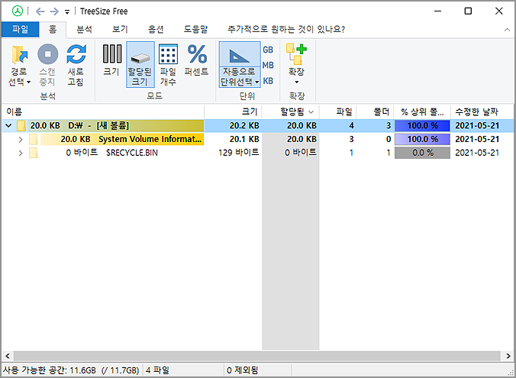516x378 pixels.
Task: Click the 경로 선택 folder icon
Action: click(x=19, y=54)
